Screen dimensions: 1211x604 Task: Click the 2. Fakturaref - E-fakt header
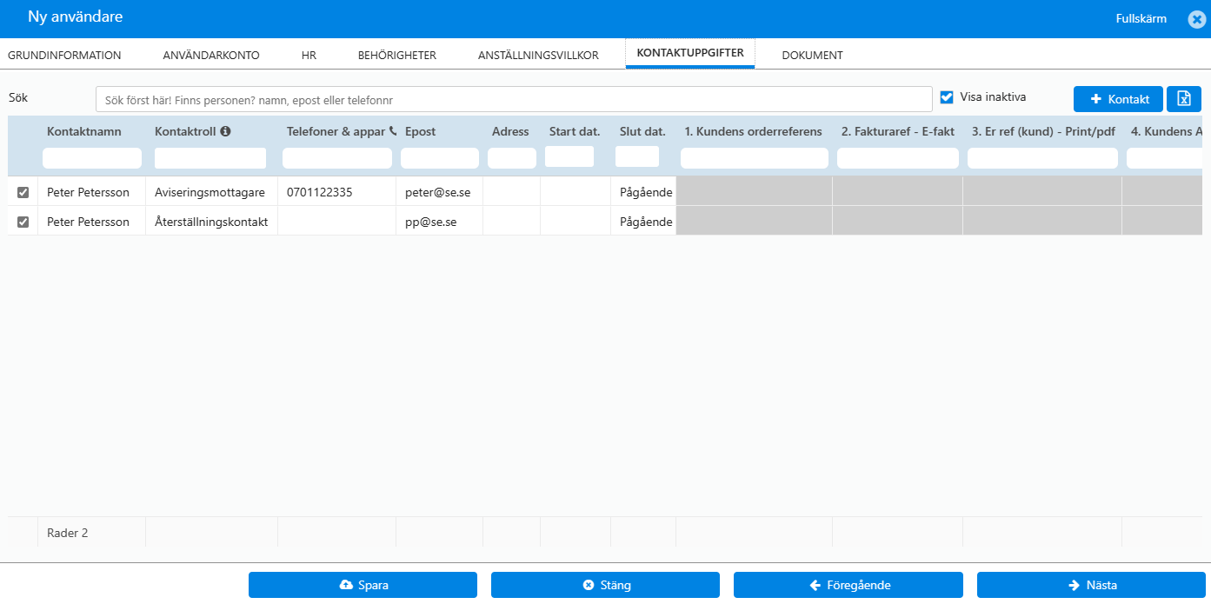[x=898, y=132]
